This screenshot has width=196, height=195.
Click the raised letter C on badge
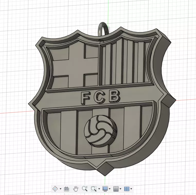pyautogui.click(x=100, y=97)
